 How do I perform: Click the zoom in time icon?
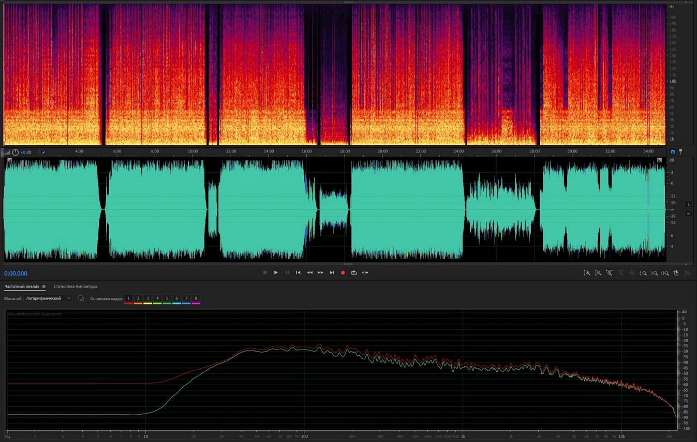pyautogui.click(x=609, y=273)
